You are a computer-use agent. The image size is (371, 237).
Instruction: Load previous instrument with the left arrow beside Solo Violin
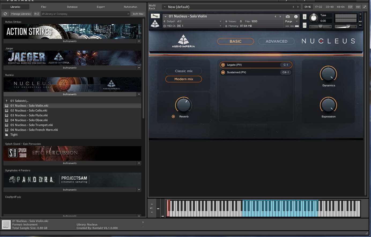tap(275, 16)
